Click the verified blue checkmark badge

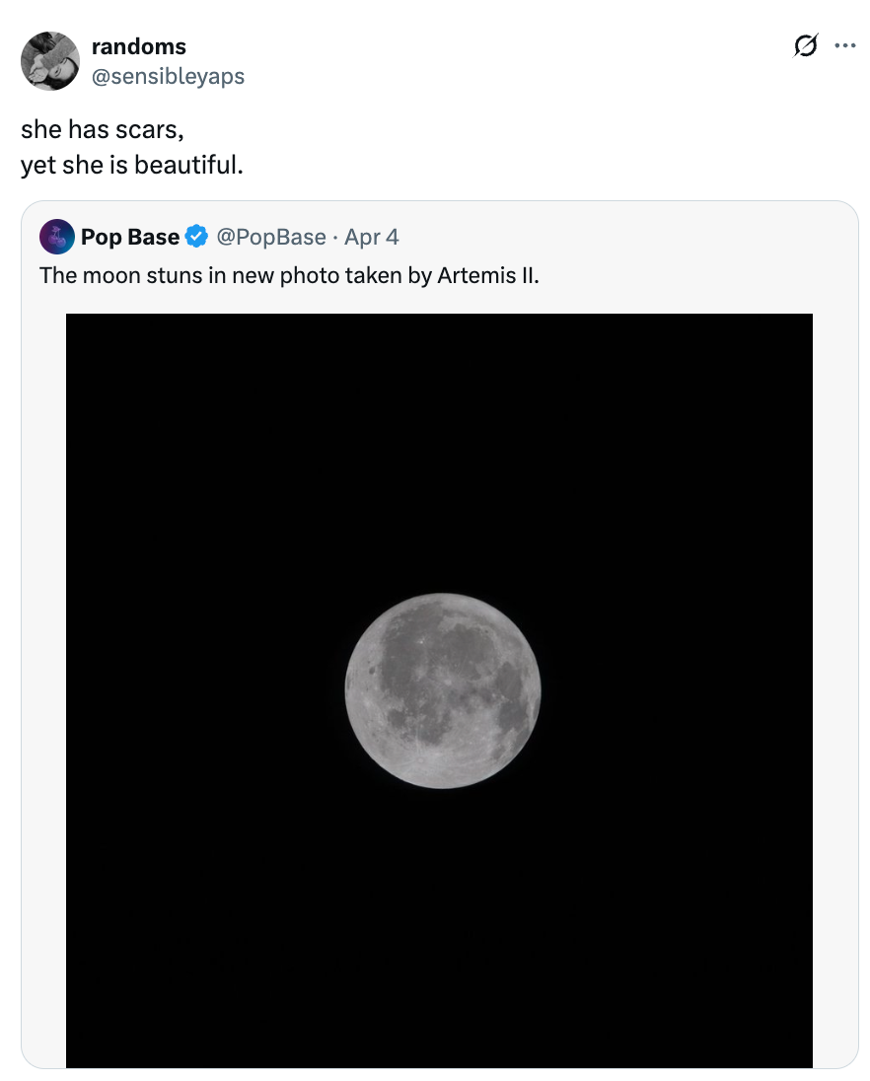click(195, 236)
